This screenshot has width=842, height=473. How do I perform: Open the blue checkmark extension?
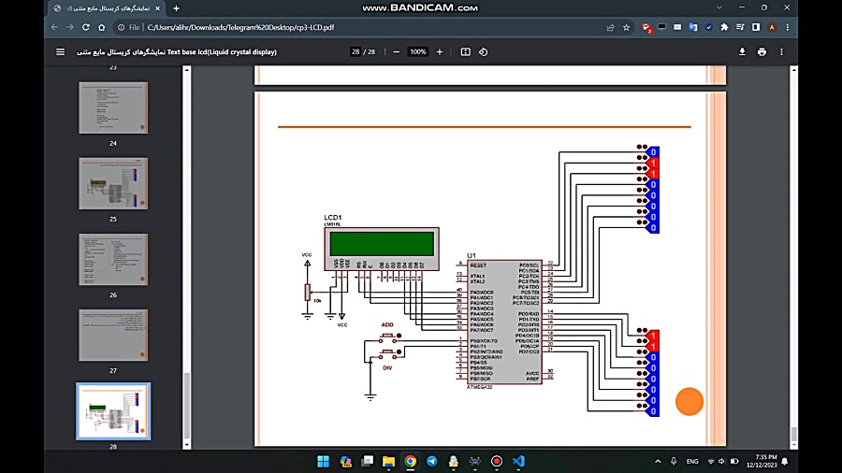[709, 27]
